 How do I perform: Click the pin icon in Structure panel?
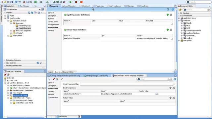(x=5, y=75)
